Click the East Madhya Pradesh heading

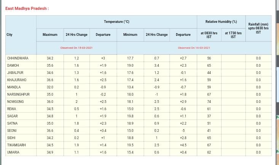[x=27, y=8]
